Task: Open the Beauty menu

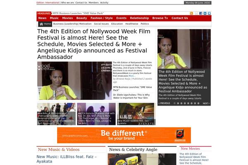Action: coord(81,18)
